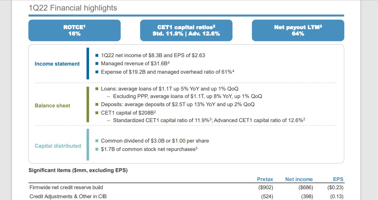Click the Pretax column header
Image resolution: width=378 pixels, height=200 pixels.
tap(265, 179)
